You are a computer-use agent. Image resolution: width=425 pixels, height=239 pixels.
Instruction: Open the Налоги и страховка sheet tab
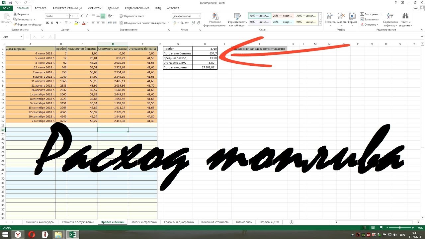click(143, 222)
